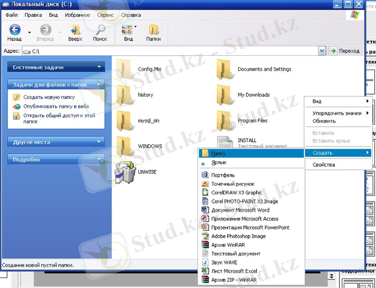Click the Folders (Папки) toolbar icon
The height and width of the screenshot is (288, 376).
pos(153,30)
